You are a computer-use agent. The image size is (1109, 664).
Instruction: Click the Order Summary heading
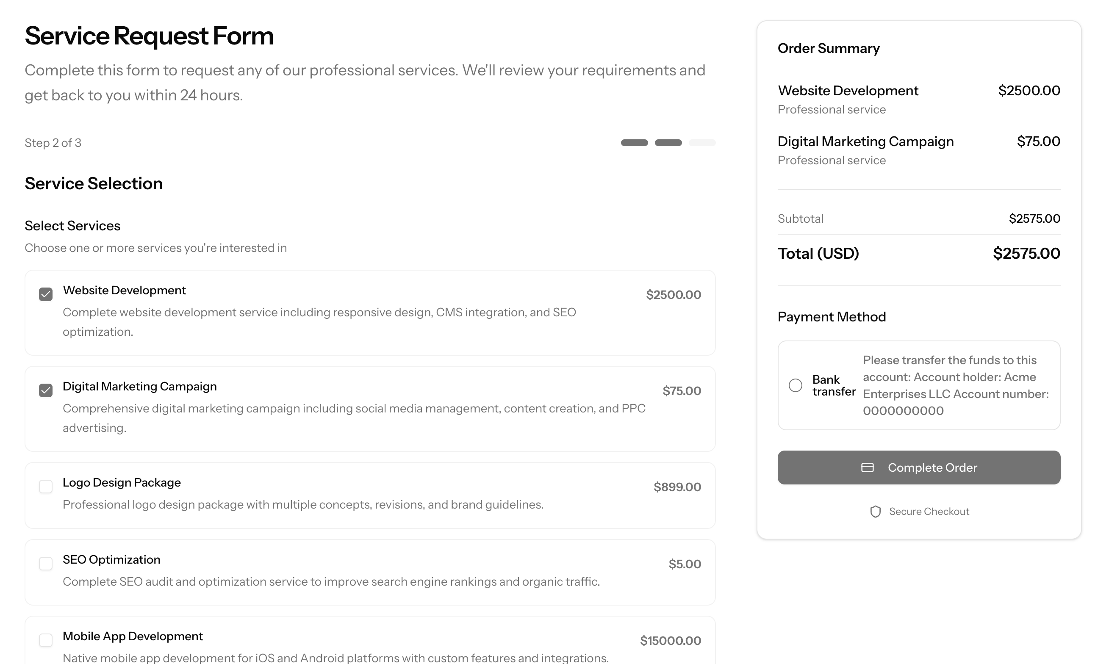829,48
